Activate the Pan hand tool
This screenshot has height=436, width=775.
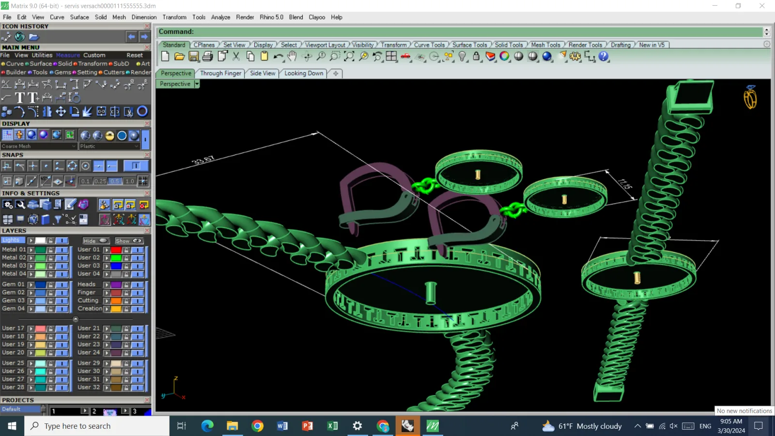[x=292, y=56]
